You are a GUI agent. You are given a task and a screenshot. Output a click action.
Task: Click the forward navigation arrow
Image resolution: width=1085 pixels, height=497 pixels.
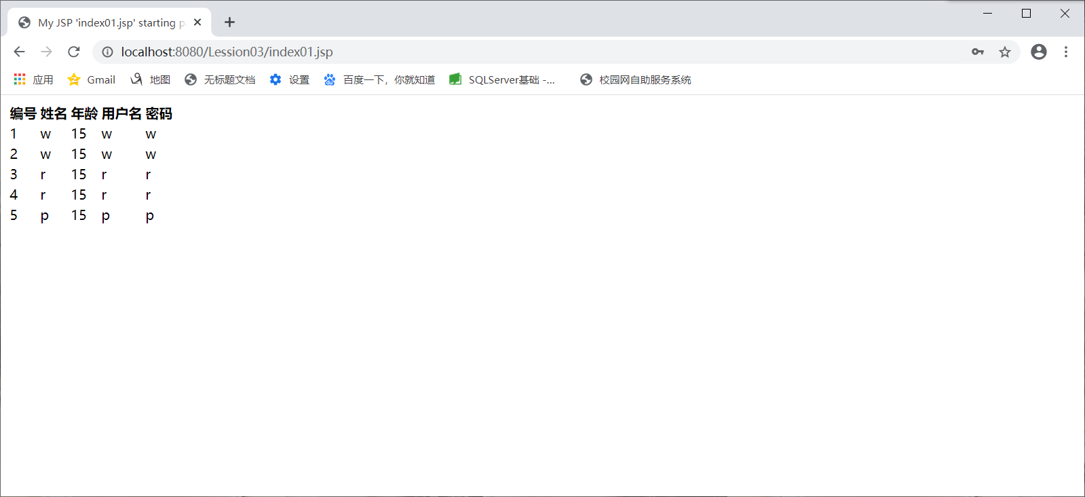[x=46, y=52]
